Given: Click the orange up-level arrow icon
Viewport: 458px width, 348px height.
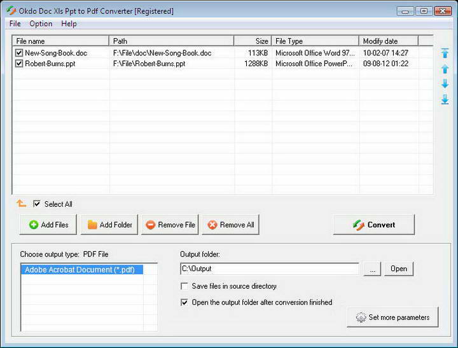Looking at the screenshot, I should pyautogui.click(x=22, y=203).
